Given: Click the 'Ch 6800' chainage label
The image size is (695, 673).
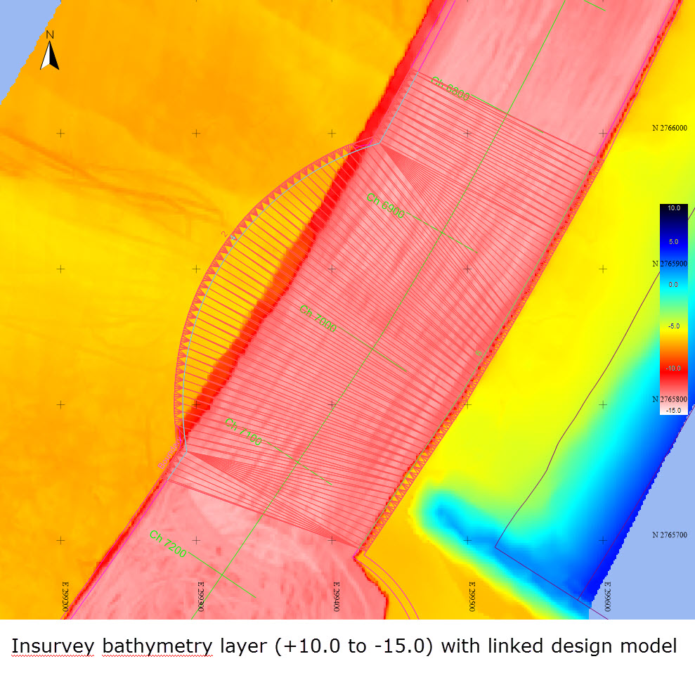Looking at the screenshot, I should point(450,89).
